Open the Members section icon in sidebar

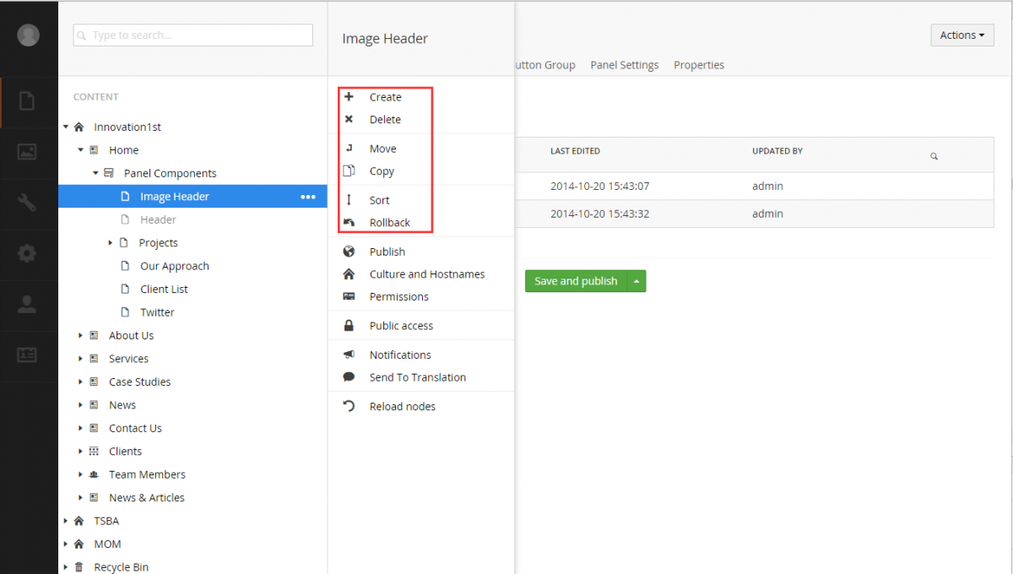[x=27, y=355]
